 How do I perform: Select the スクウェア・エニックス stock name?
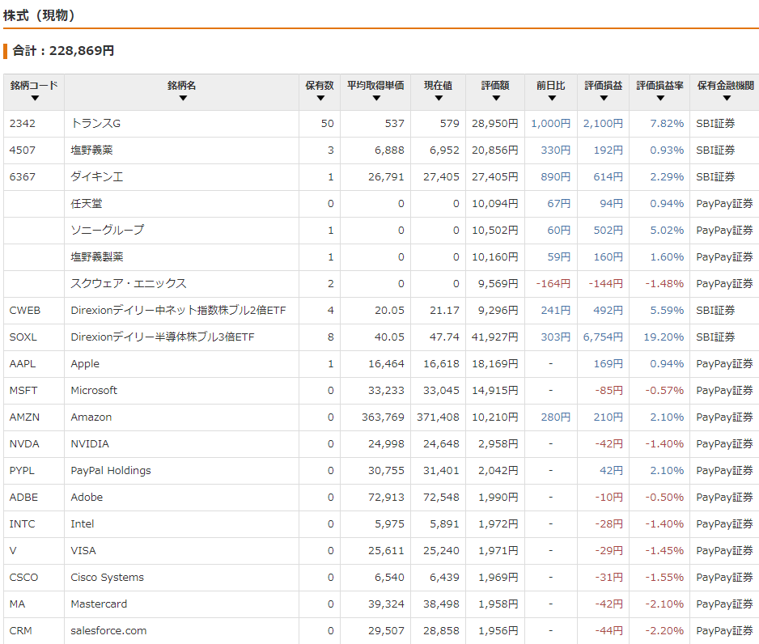(129, 283)
